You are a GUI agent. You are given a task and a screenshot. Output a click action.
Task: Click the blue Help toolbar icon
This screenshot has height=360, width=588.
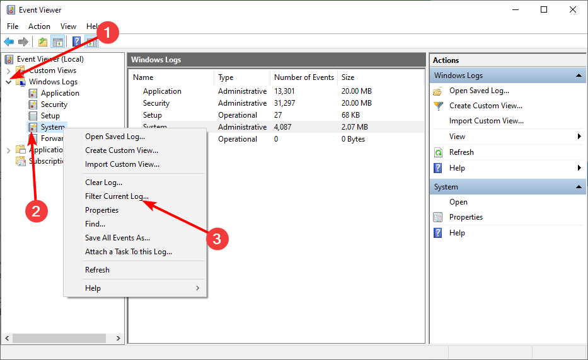[76, 42]
